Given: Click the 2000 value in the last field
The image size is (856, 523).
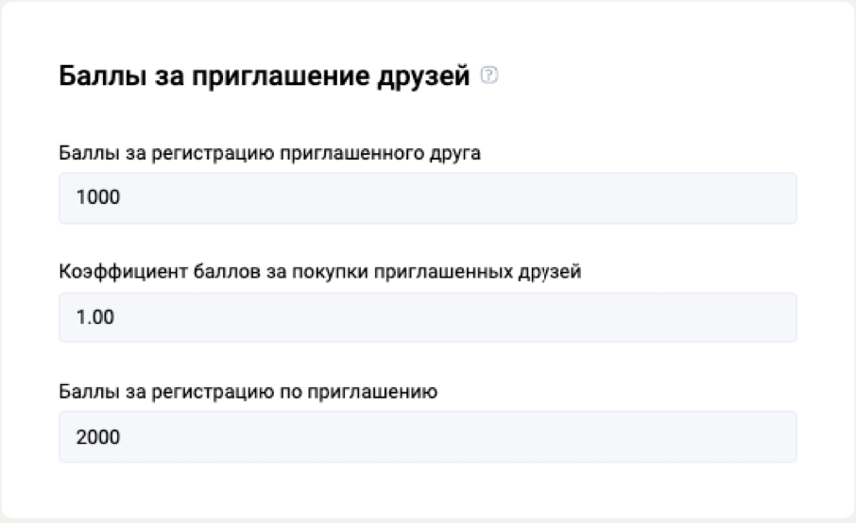Looking at the screenshot, I should 95,437.
